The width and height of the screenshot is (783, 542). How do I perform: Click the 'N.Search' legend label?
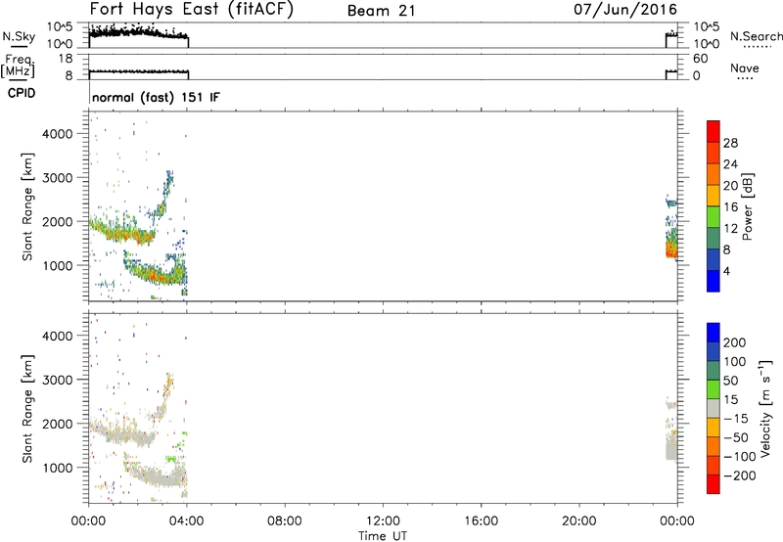[x=756, y=36]
